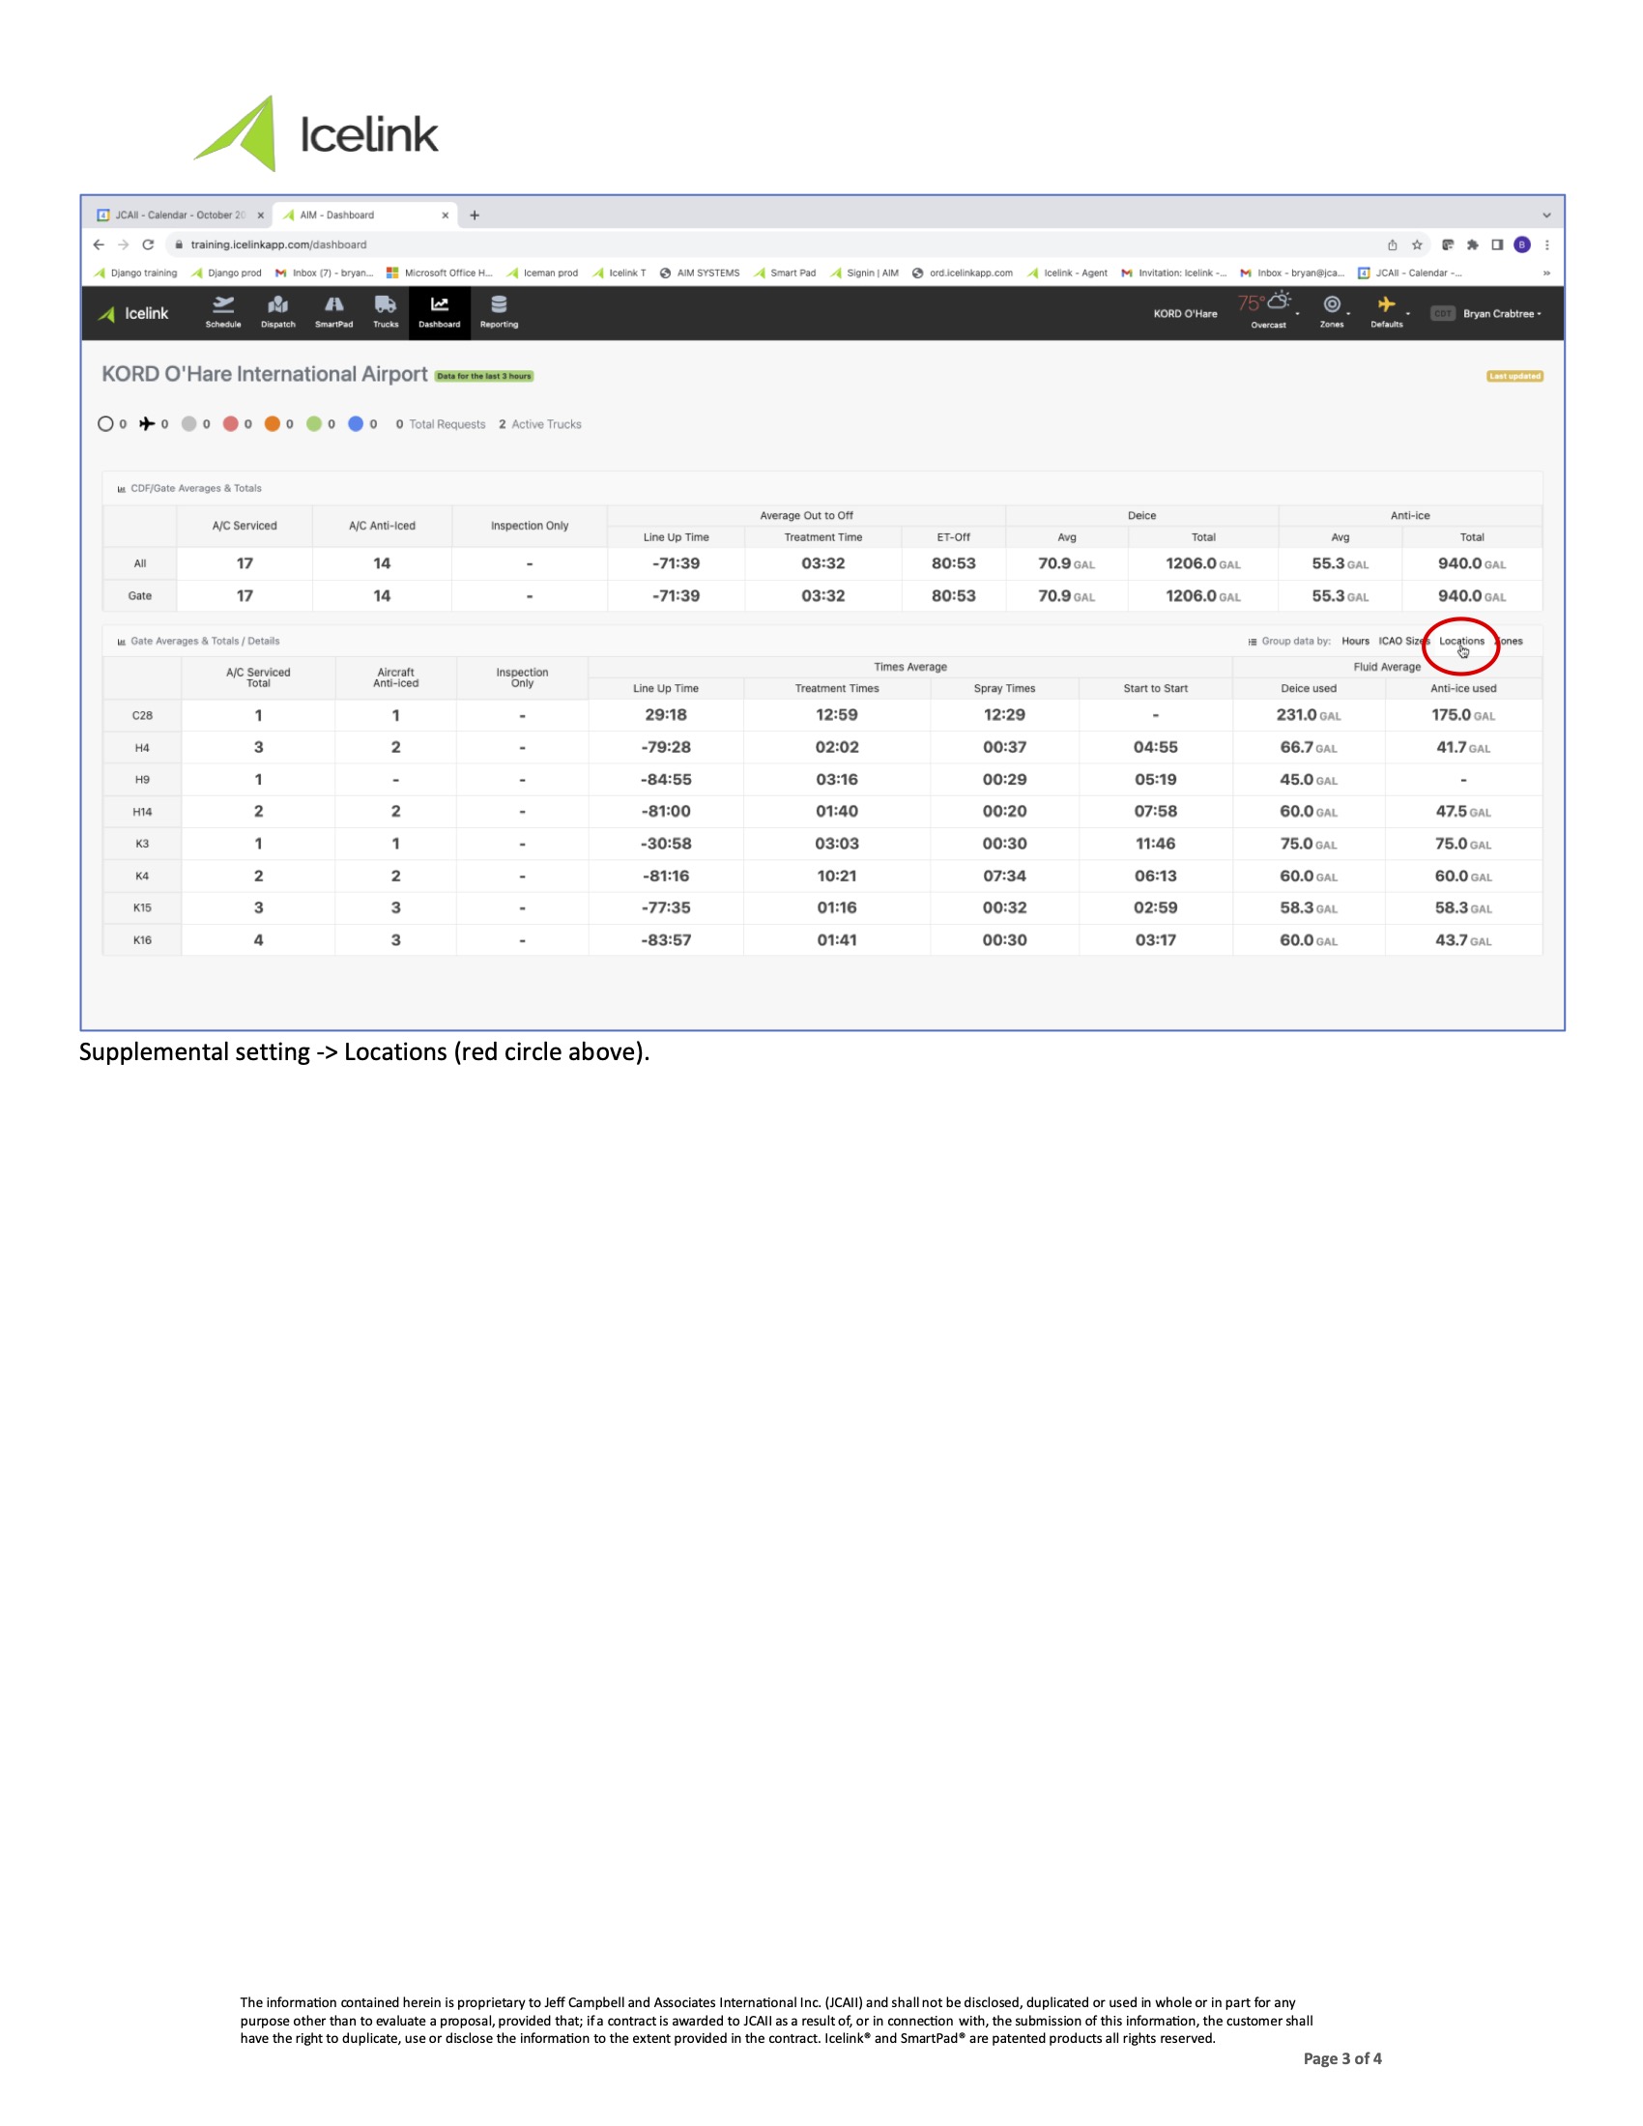Open the Microsoft Office bookmark
The height and width of the screenshot is (2126, 1643).
(x=440, y=273)
